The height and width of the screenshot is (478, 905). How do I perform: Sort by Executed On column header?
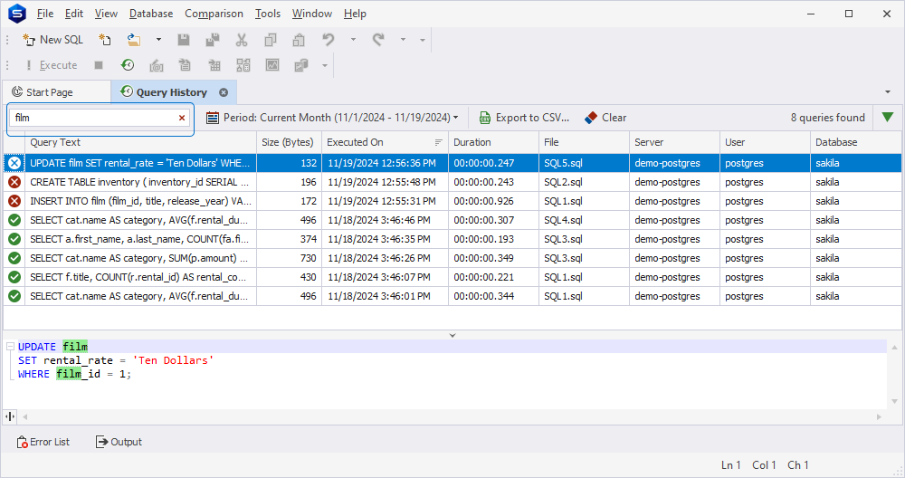point(385,143)
